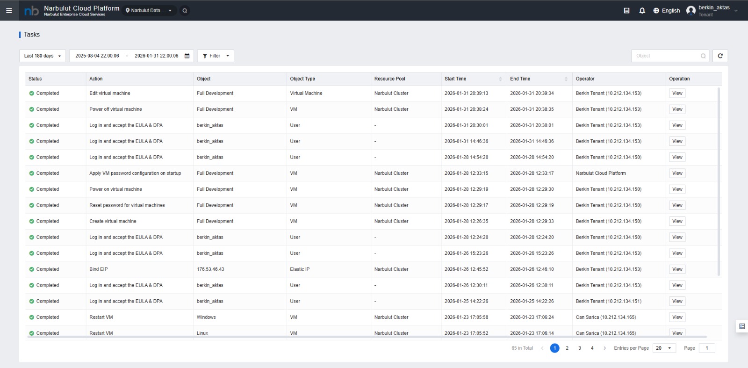This screenshot has width=748, height=368.
Task: Click the calendar icon in date range
Action: pos(187,56)
